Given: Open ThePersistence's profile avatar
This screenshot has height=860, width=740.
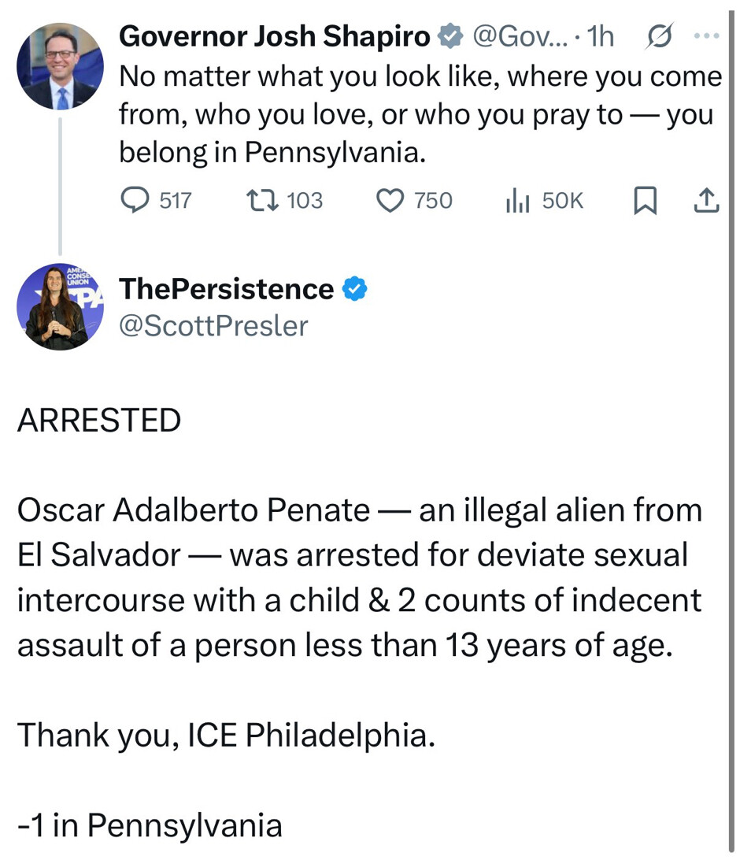Looking at the screenshot, I should [60, 306].
